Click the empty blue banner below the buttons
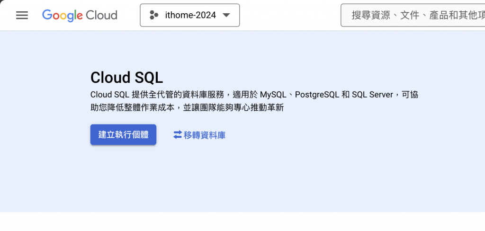The height and width of the screenshot is (231, 485). [242, 179]
